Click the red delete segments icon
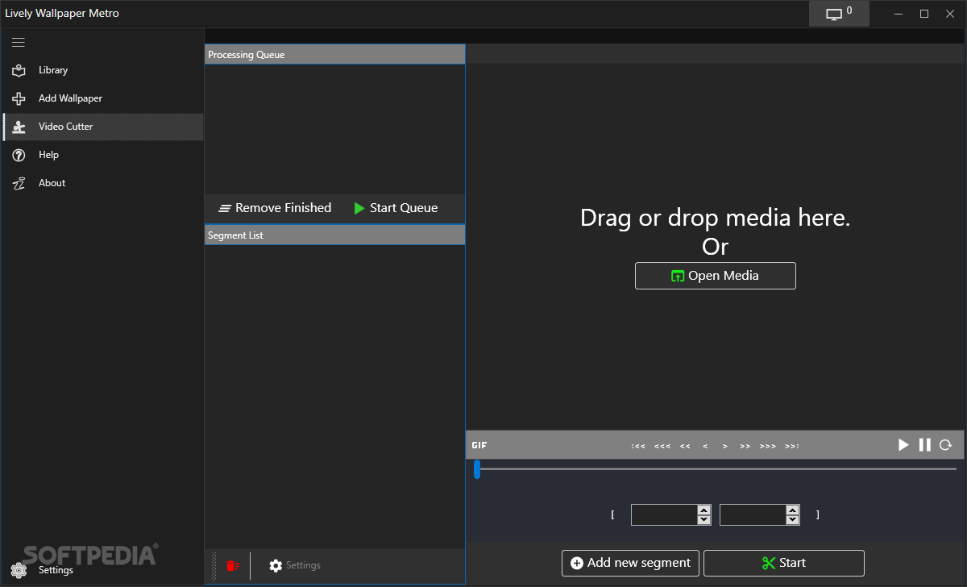The image size is (967, 587). coord(233,566)
